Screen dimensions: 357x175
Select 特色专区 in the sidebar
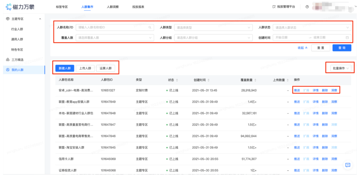17,50
